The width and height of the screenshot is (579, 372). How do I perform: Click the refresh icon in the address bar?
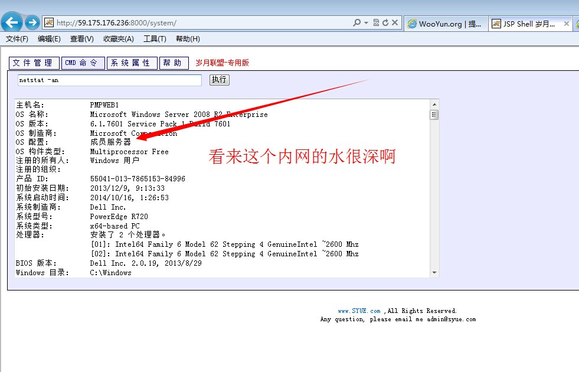385,22
